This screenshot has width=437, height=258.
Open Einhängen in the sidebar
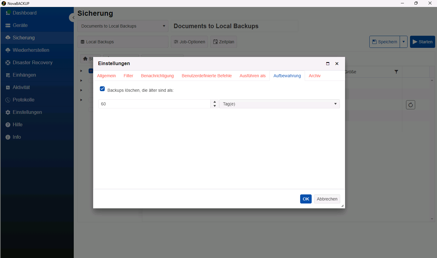(37, 75)
